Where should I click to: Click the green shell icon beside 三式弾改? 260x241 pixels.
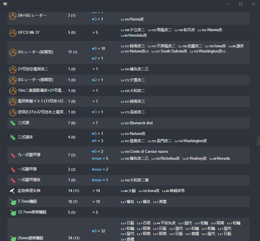tap(13, 138)
